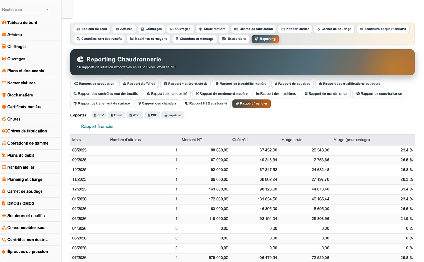Viewport: 424px width, 262px height.
Task: Open the Expéditions top tab
Action: coord(234,39)
